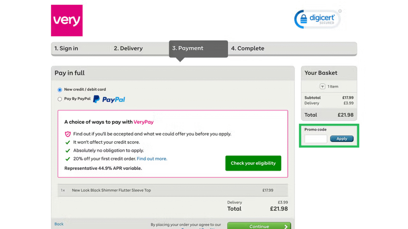Go to the Delivery step
This screenshot has width=408, height=229.
pyautogui.click(x=128, y=49)
